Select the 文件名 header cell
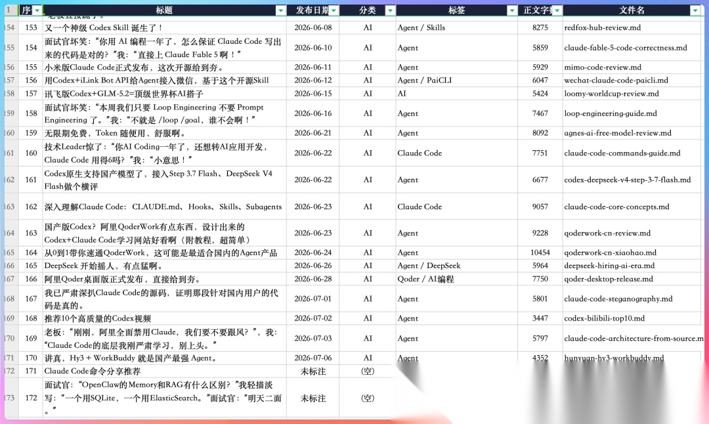Screen dimensions: 709x424 click(x=632, y=10)
